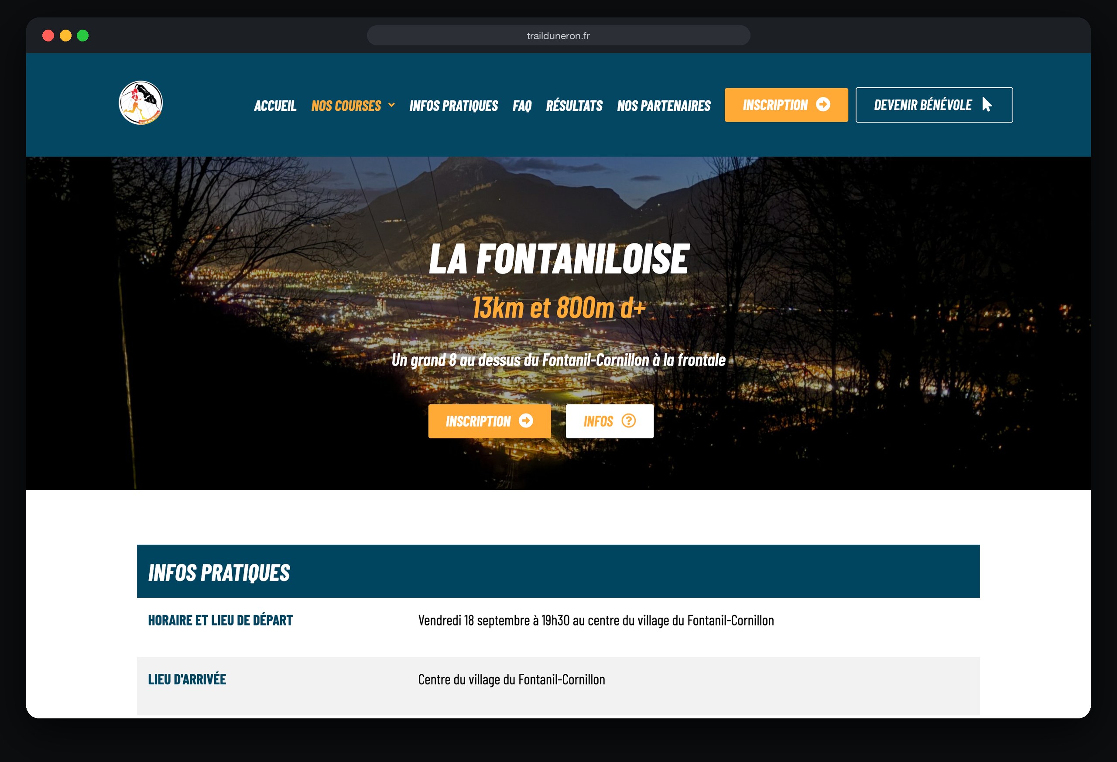Minimize the window with yellow button

point(65,36)
